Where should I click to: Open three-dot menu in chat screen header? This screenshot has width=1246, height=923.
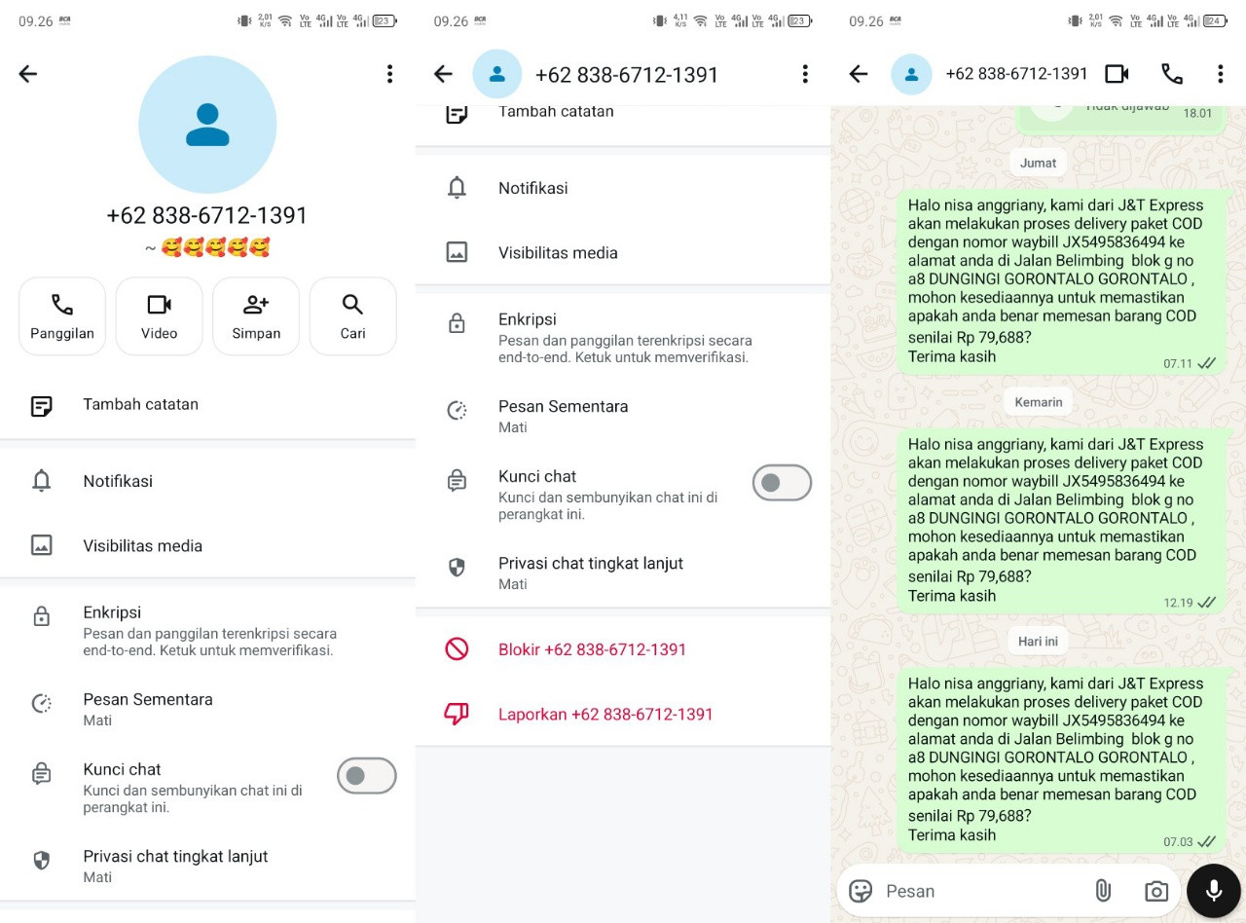(1220, 74)
